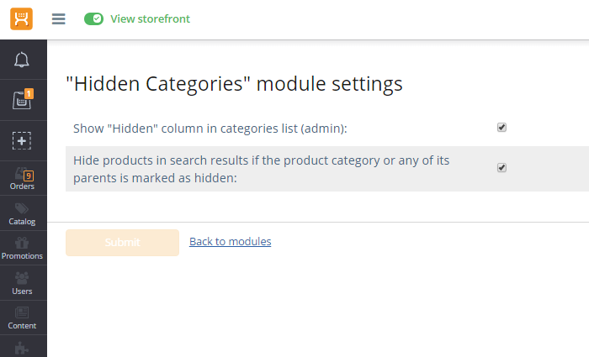Screen dimensions: 589x357
Task: Open the View storefront link
Action: click(x=150, y=18)
